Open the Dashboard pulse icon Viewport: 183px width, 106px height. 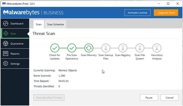pos(6,24)
